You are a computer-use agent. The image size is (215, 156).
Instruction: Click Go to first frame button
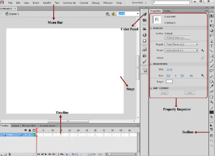(38, 154)
